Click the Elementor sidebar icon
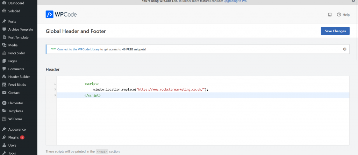 tap(4, 103)
